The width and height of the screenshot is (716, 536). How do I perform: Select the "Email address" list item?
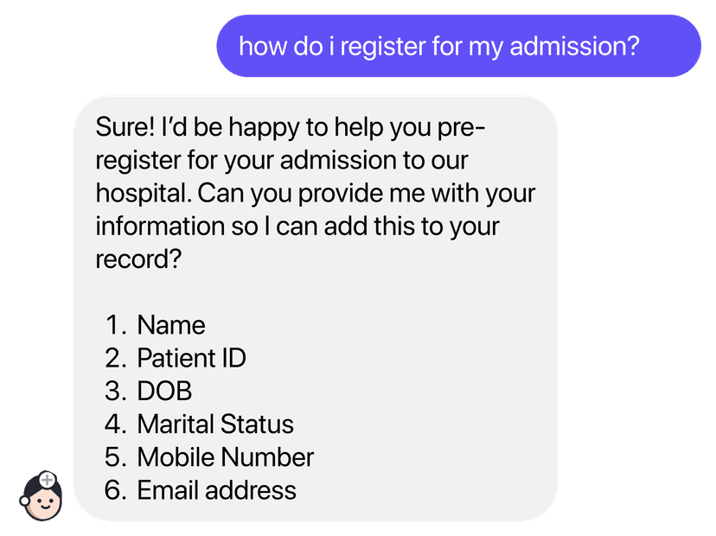point(216,490)
